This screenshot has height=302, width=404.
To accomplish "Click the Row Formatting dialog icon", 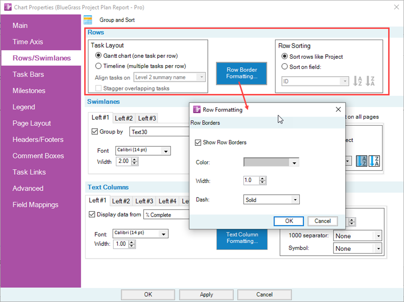I will coord(196,109).
